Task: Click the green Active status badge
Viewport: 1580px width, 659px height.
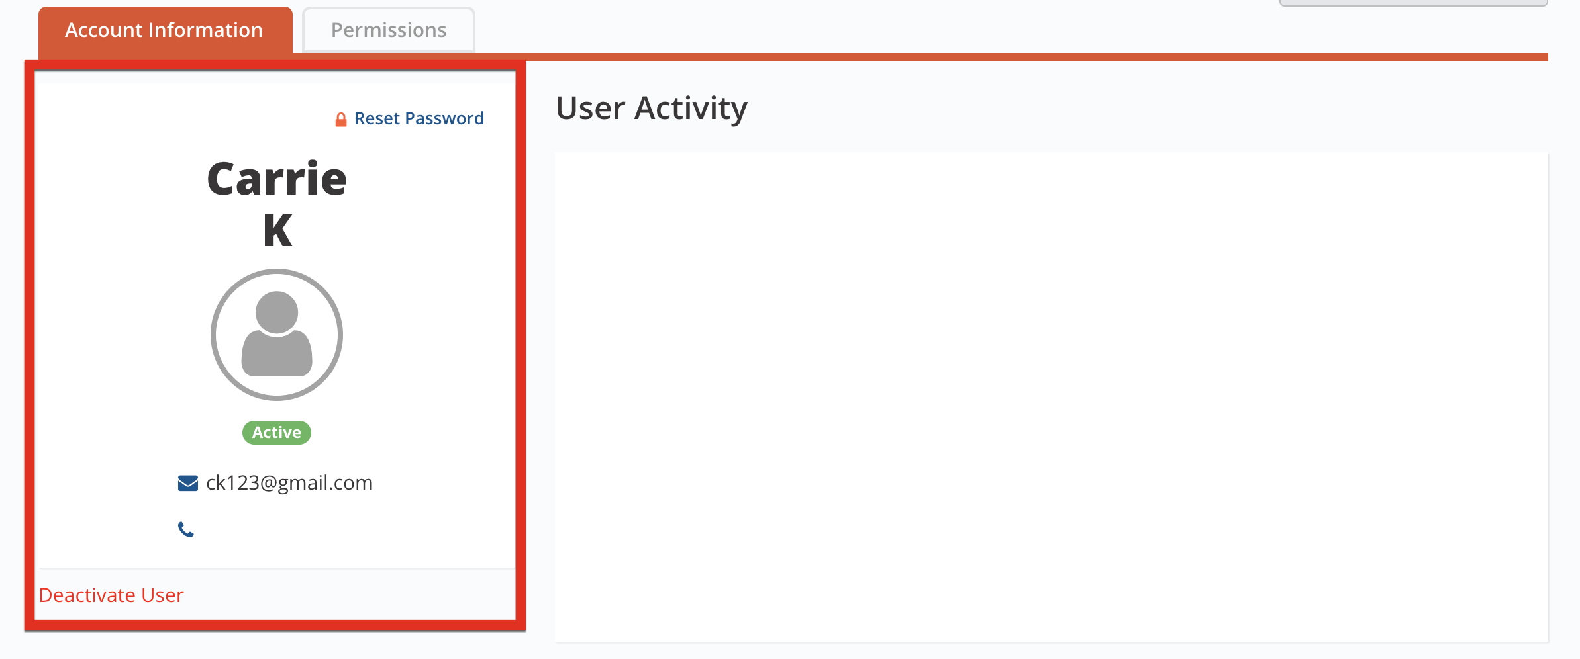Action: (x=277, y=433)
